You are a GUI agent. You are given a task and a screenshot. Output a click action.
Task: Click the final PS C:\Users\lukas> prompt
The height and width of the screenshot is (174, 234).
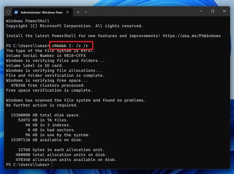[28, 165]
